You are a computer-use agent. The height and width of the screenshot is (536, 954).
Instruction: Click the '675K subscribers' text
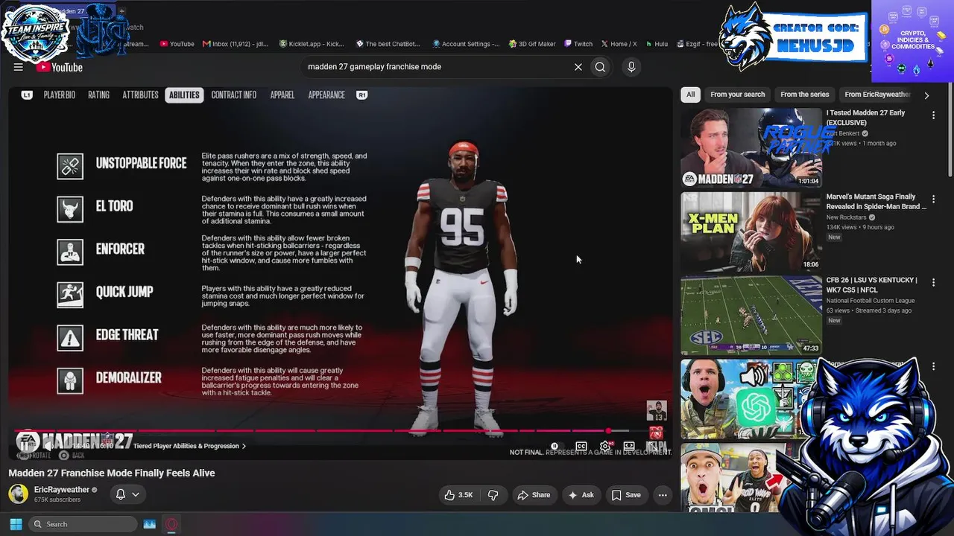click(x=57, y=500)
